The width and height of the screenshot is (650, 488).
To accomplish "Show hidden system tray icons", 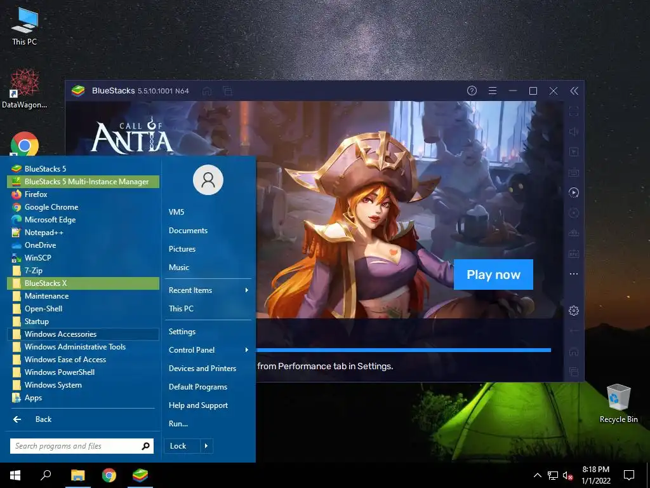I will pos(537,475).
